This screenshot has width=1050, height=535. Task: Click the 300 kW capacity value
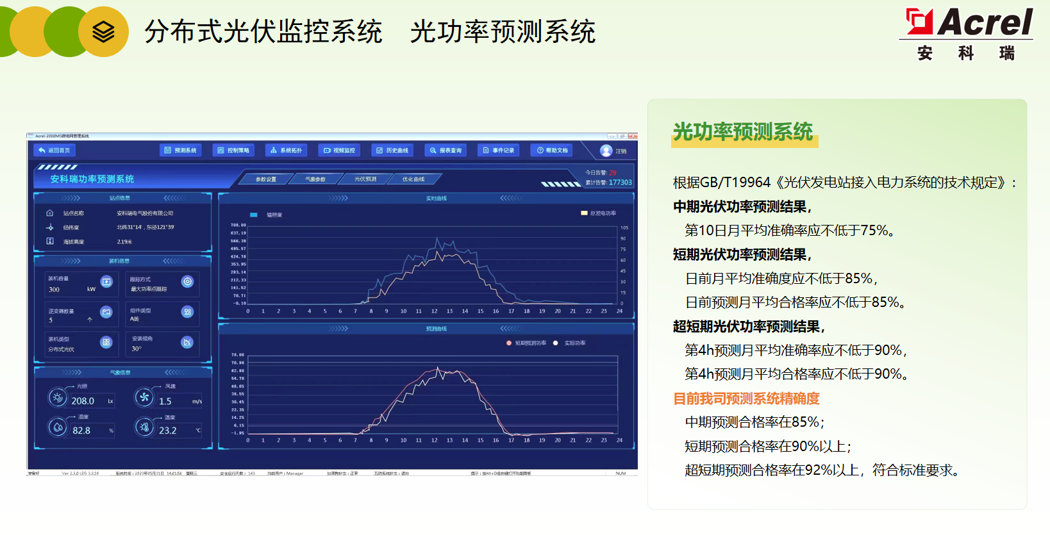pos(54,290)
